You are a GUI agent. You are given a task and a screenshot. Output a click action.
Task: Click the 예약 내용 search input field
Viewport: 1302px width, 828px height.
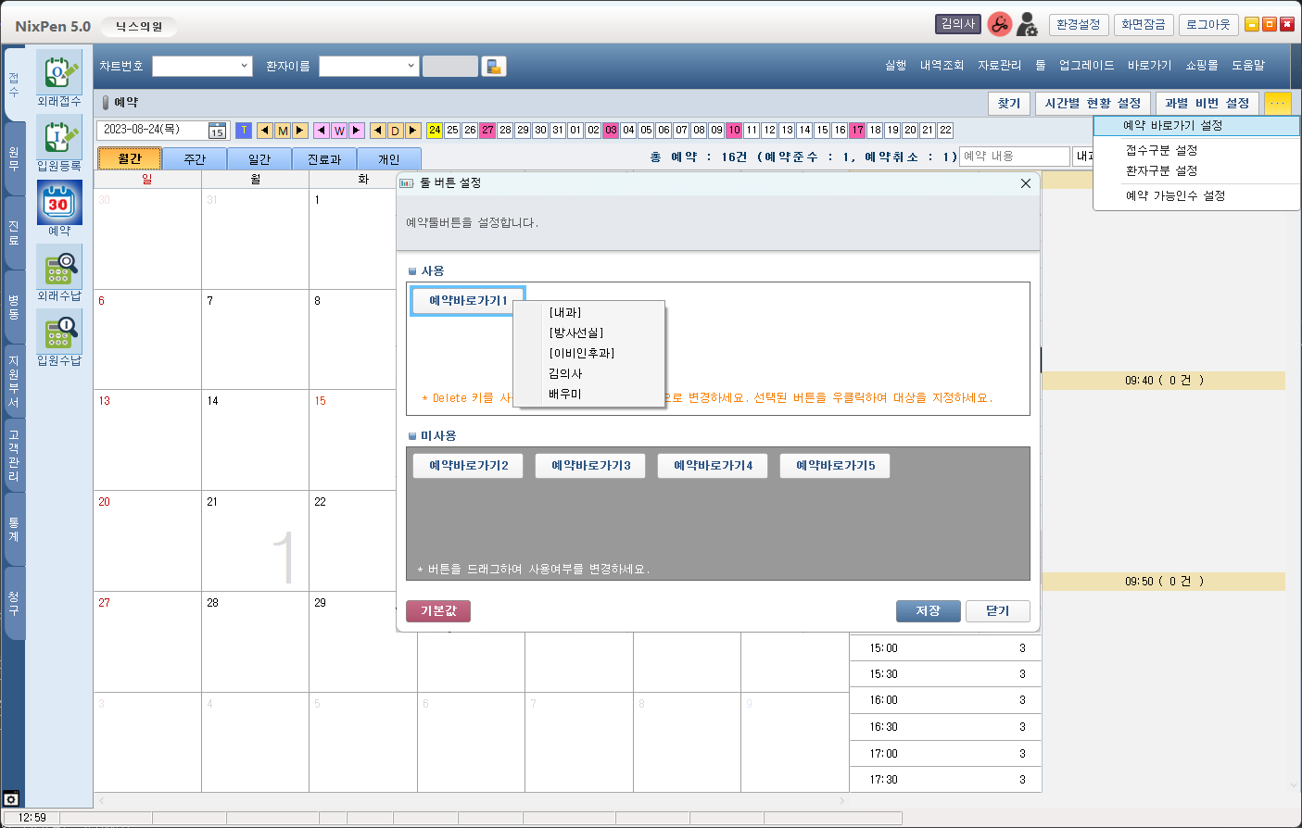[1014, 157]
